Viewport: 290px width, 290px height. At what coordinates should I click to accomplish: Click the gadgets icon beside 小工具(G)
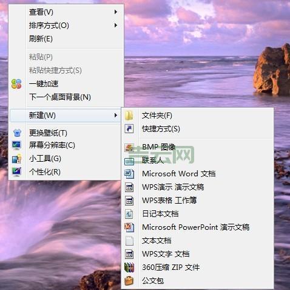click(16, 159)
